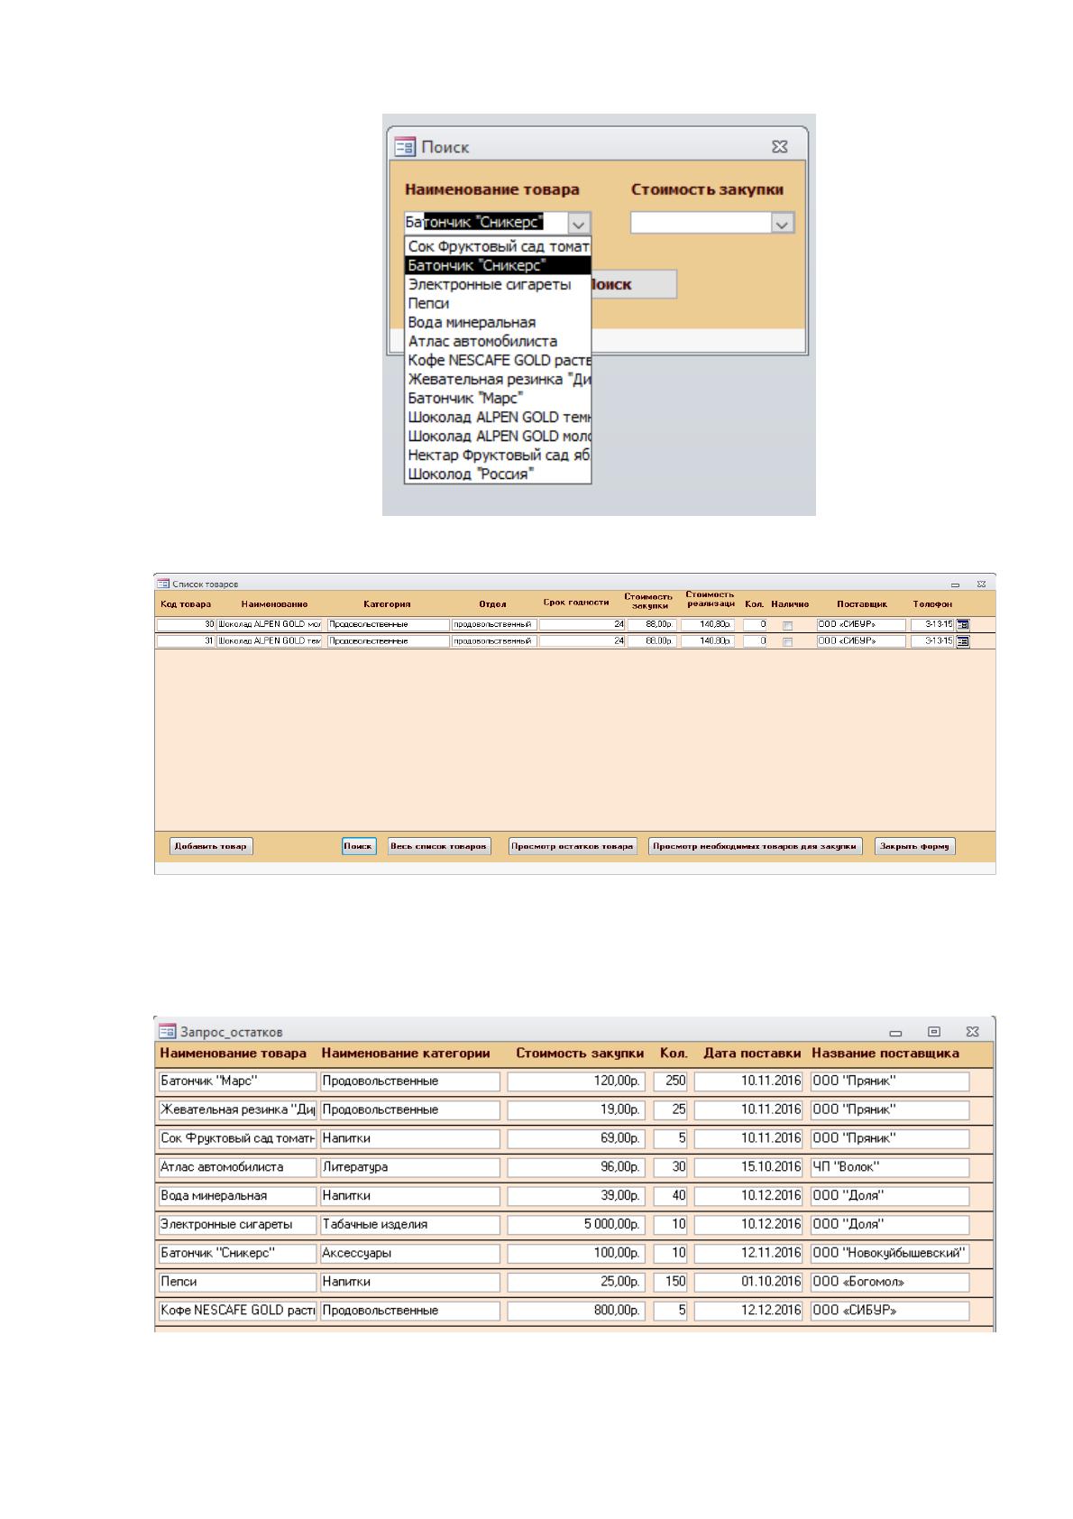Open details icon for product code 31
Screen dimensions: 1073x1519
tap(963, 641)
